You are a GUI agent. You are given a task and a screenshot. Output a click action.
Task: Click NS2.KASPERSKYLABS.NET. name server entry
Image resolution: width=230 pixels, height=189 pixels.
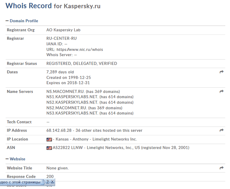pos(72,102)
